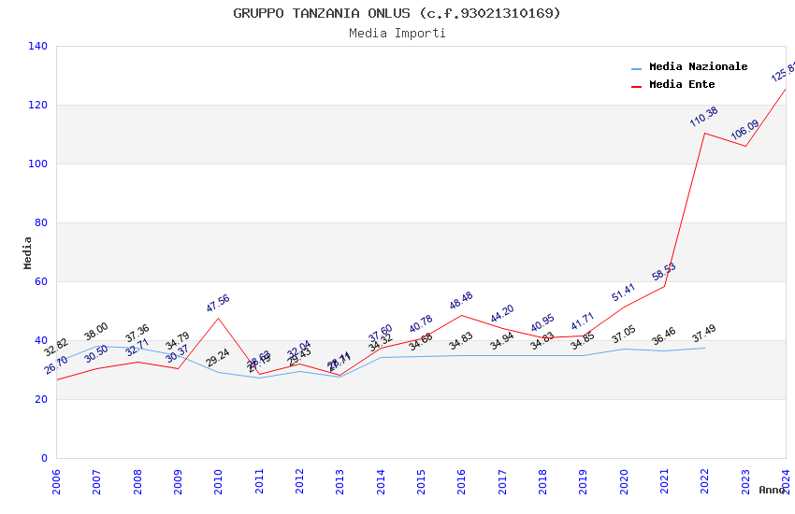This screenshot has width=795, height=514.
Task: Click the red line dip at 2023
Action: [x=745, y=146]
